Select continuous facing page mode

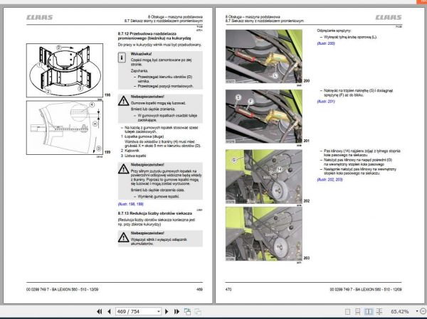379,312
